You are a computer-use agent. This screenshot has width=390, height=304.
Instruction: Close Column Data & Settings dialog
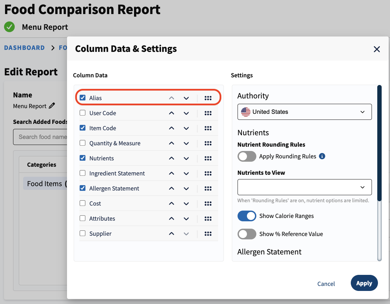coord(377,49)
